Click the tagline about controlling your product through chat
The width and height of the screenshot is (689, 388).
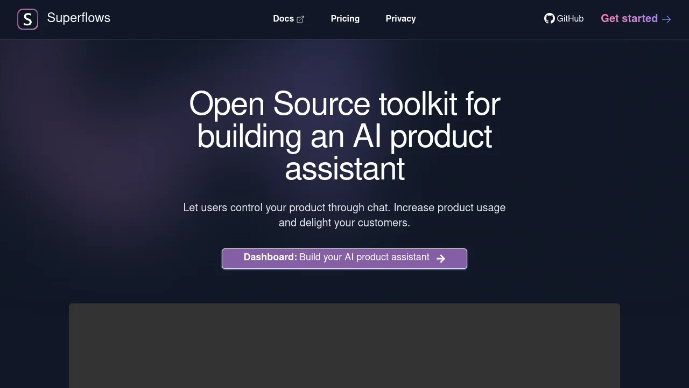pos(344,214)
